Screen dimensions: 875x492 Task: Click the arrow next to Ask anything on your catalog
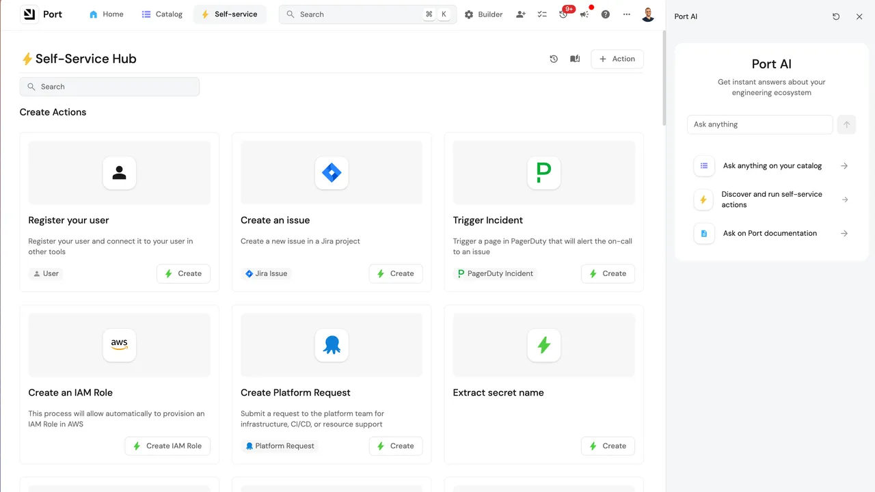point(844,166)
